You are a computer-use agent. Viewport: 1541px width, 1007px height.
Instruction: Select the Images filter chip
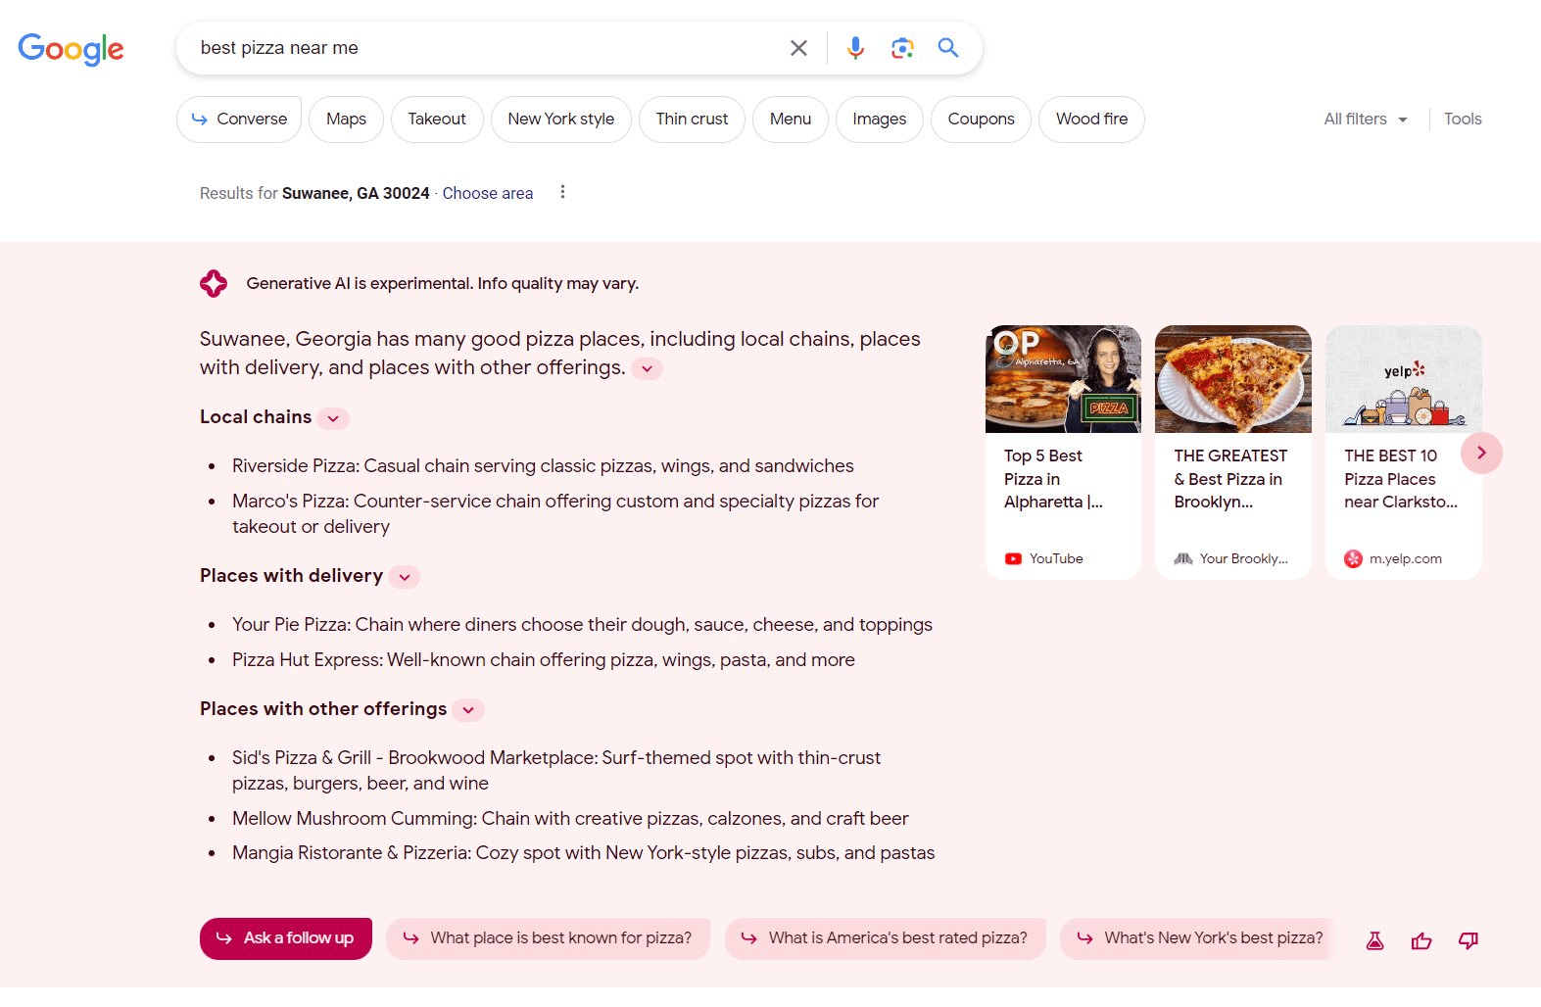pos(879,120)
